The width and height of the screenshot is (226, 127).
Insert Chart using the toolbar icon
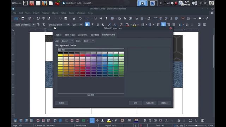(x=125, y=18)
